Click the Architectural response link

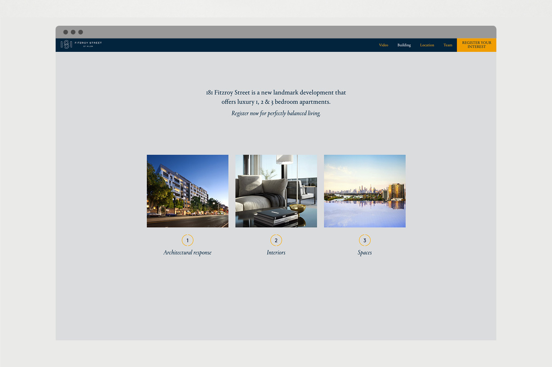point(187,252)
